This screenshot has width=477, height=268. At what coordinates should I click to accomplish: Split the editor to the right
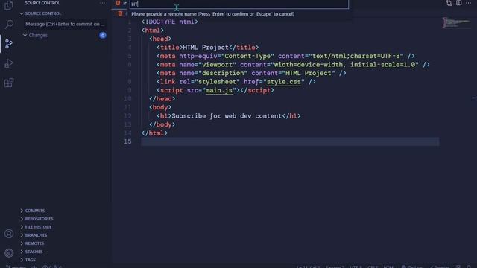point(459,3)
